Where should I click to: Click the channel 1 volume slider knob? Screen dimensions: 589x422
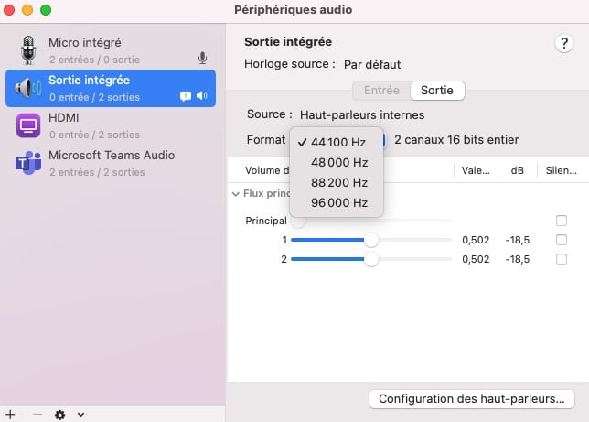pos(371,240)
